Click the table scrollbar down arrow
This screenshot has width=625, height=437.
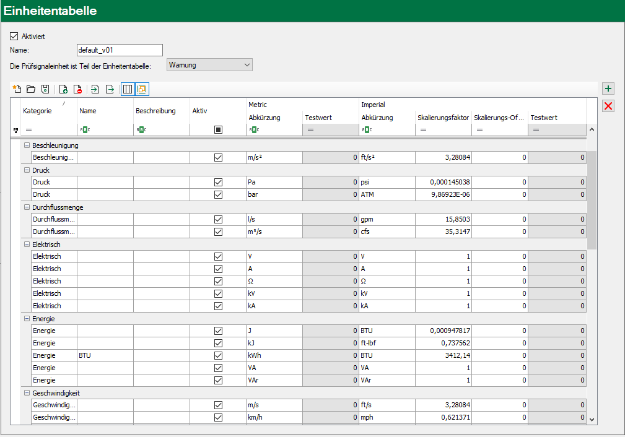[x=592, y=419]
